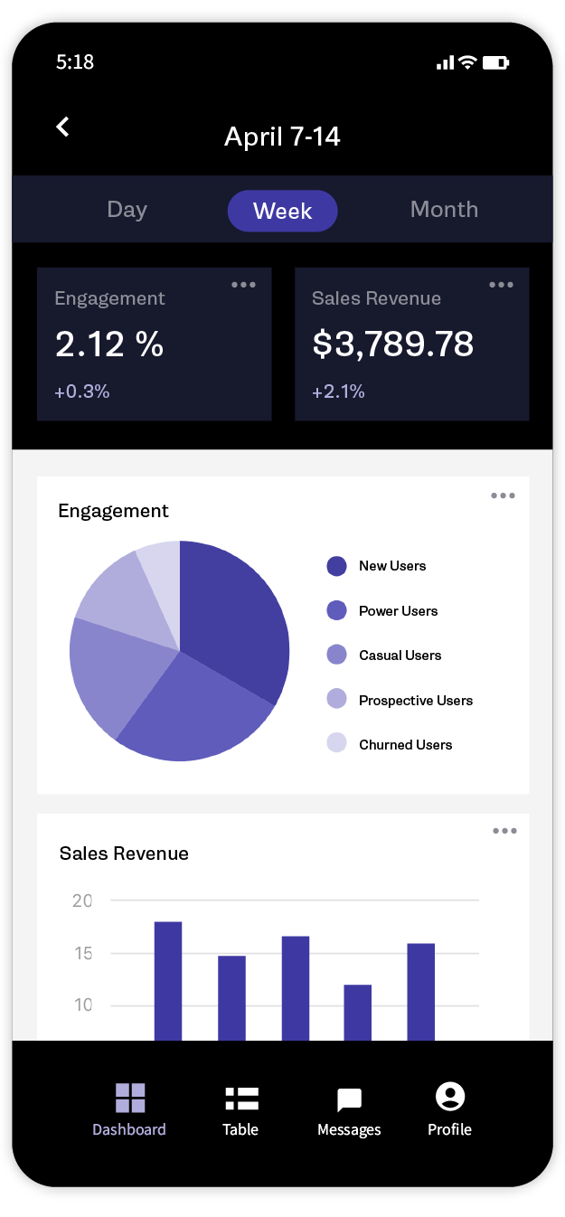Tap the 2.12 % engagement value
The height and width of the screenshot is (1217, 565).
(x=109, y=344)
